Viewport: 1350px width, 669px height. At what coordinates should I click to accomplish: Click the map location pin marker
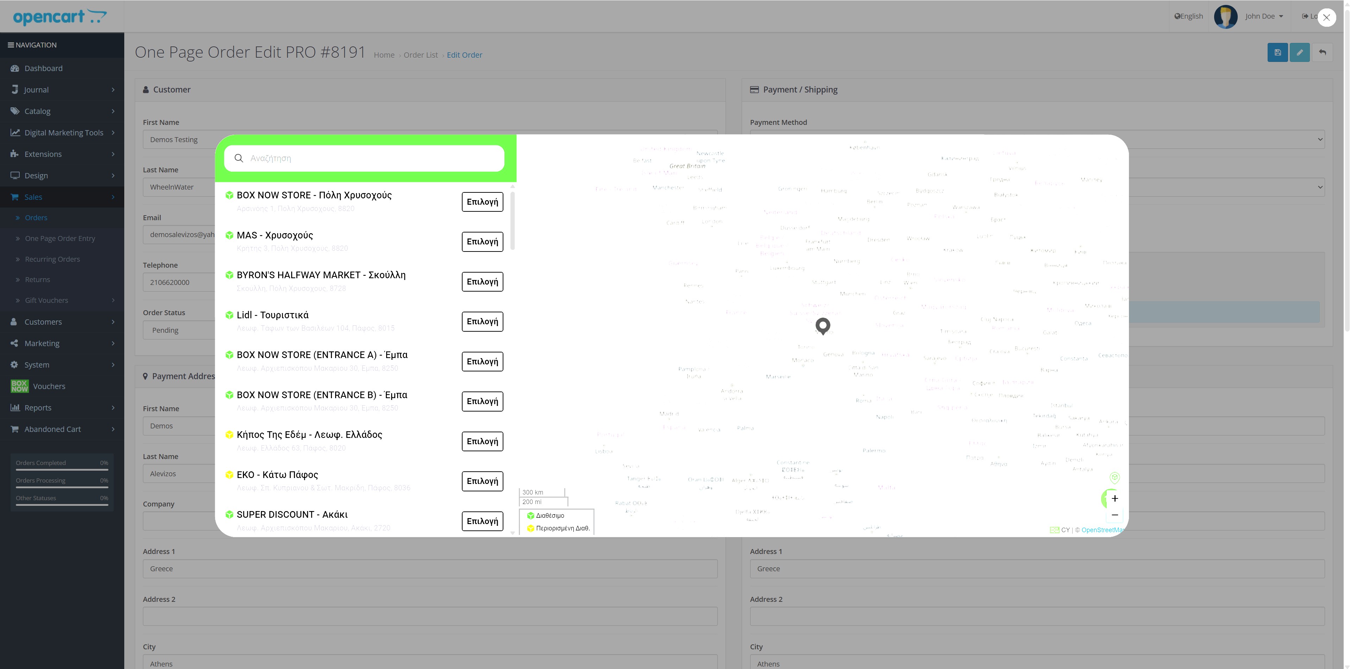coord(823,326)
